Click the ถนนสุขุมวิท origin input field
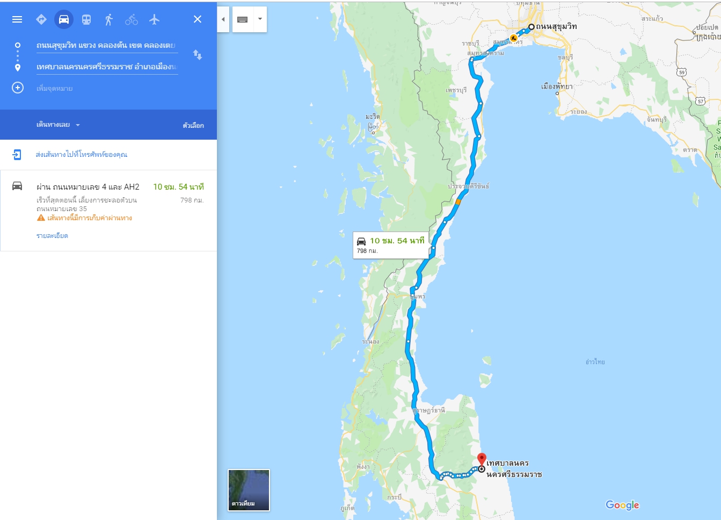Image resolution: width=721 pixels, height=520 pixels. [107, 45]
